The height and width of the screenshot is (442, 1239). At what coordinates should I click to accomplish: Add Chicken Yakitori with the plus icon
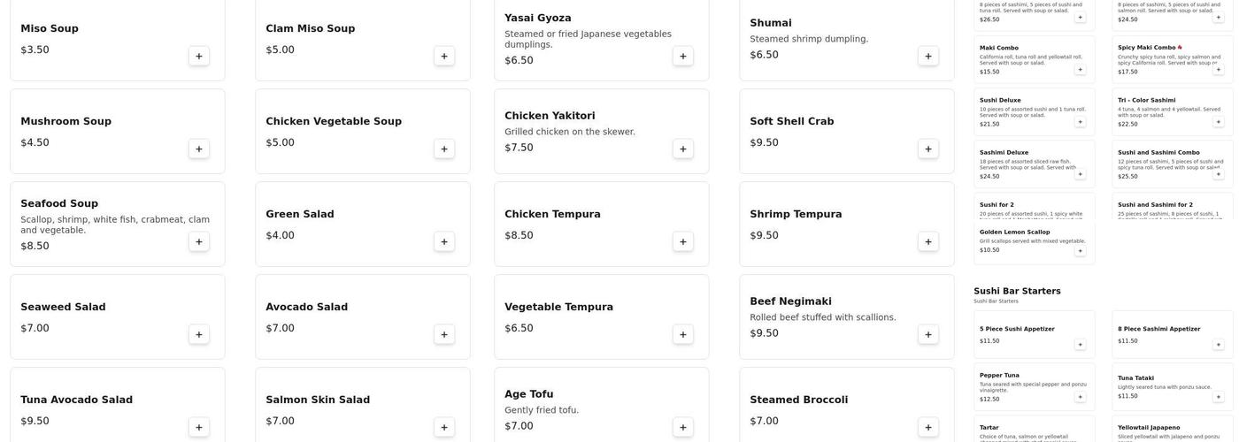(683, 149)
